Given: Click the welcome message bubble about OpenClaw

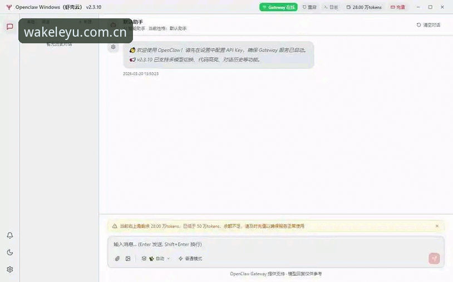Looking at the screenshot, I should (x=218, y=55).
